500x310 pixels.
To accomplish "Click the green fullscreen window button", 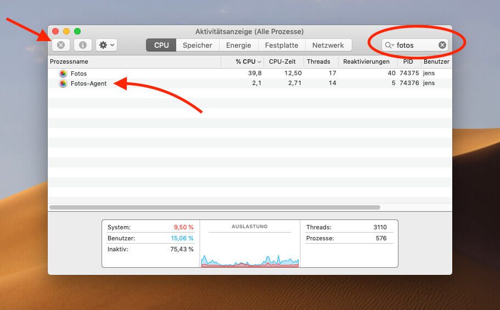I will pyautogui.click(x=77, y=31).
